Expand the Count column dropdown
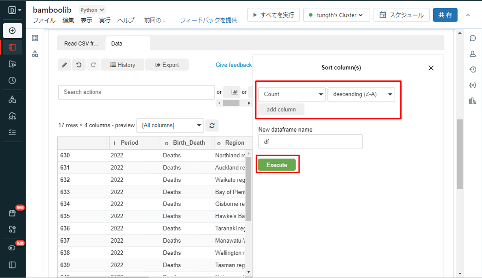This screenshot has width=482, height=278. tap(292, 94)
